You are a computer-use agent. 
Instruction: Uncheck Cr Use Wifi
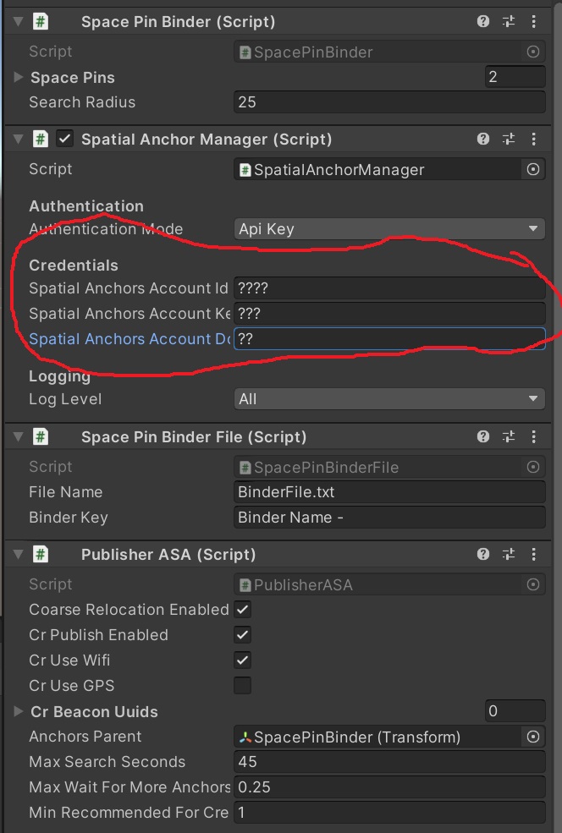242,660
